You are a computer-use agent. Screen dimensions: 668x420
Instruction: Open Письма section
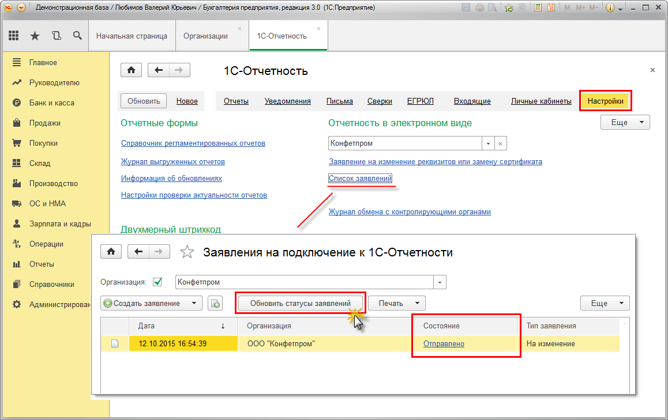click(340, 101)
